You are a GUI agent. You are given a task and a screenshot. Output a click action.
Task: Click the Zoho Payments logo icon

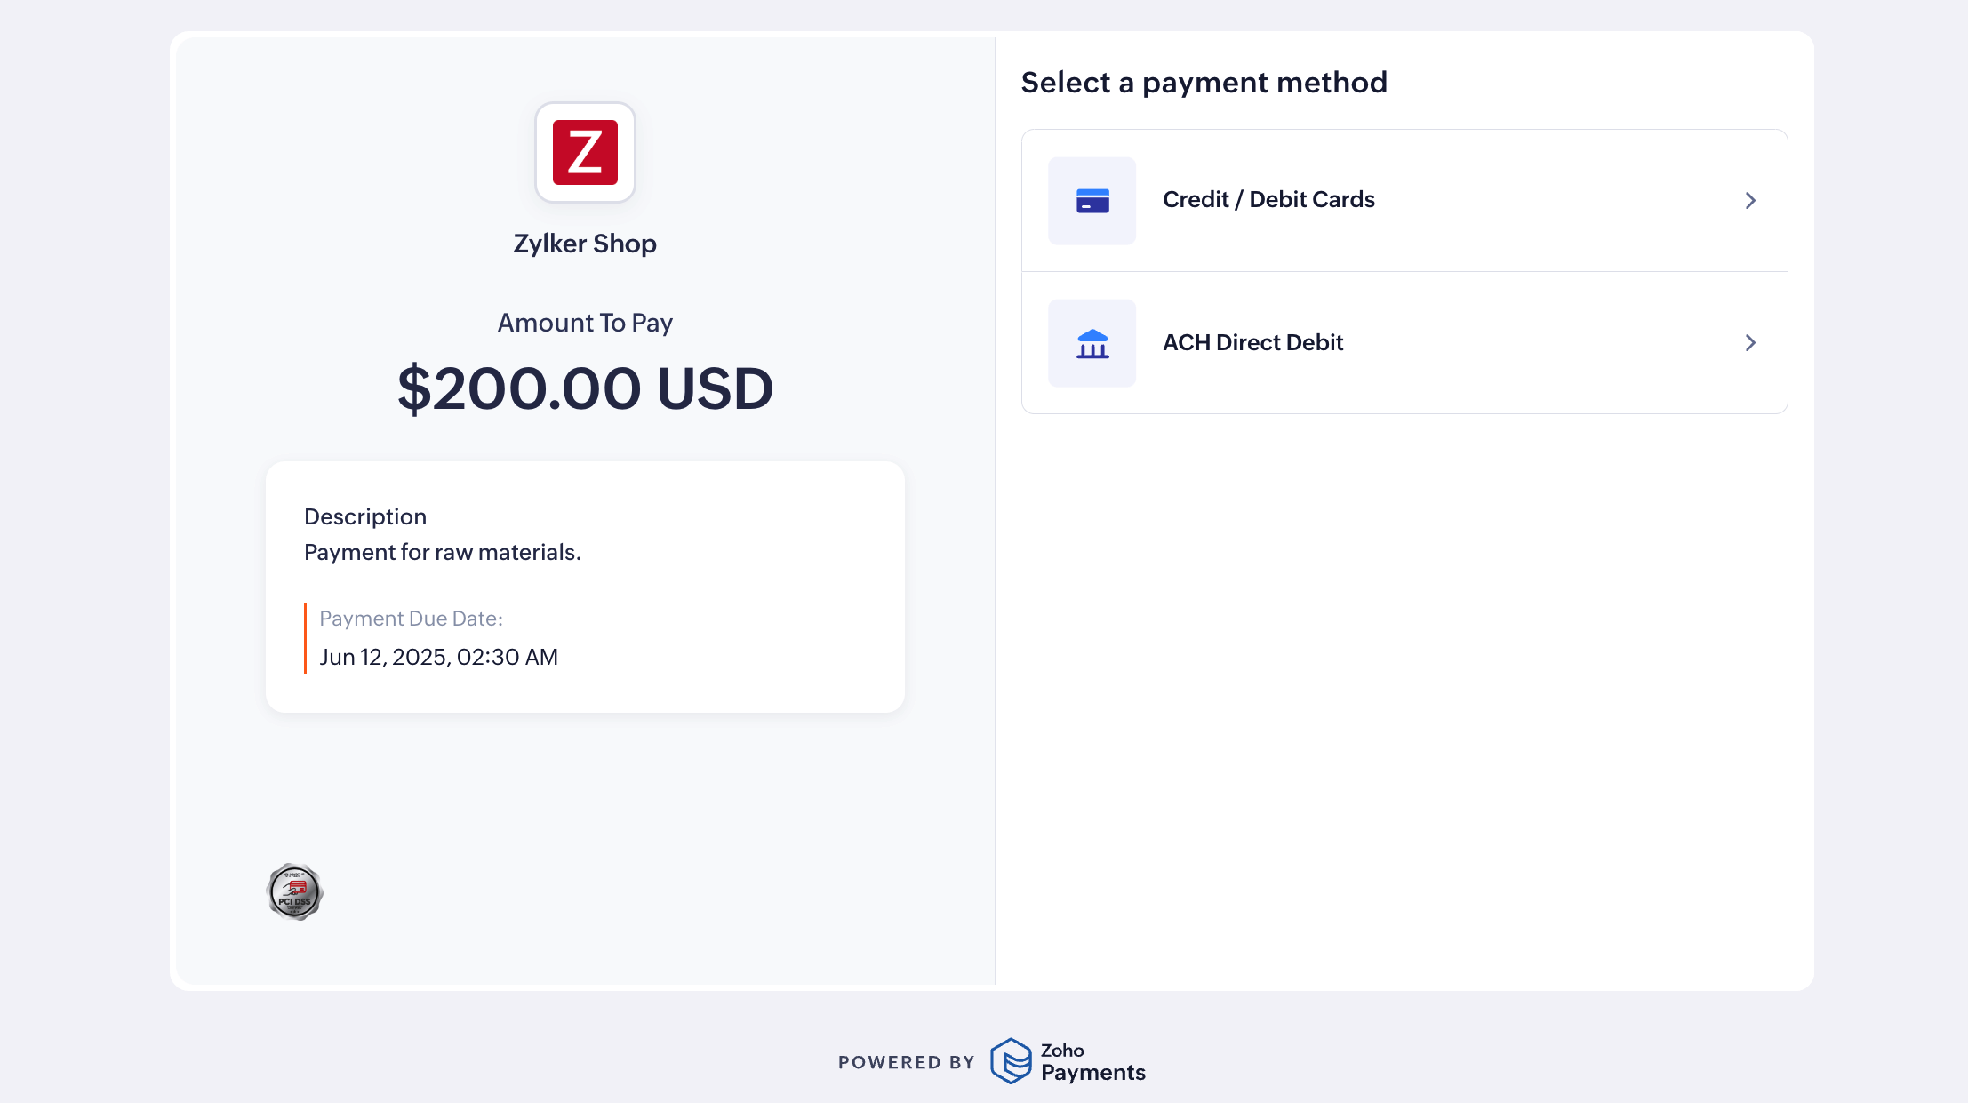1011,1061
